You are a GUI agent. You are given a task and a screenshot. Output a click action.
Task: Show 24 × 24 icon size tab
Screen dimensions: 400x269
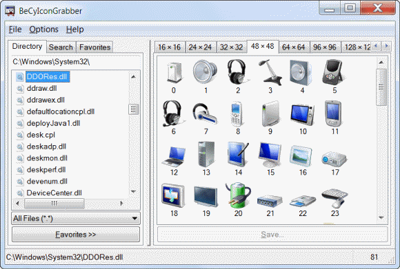pyautogui.click(x=201, y=47)
